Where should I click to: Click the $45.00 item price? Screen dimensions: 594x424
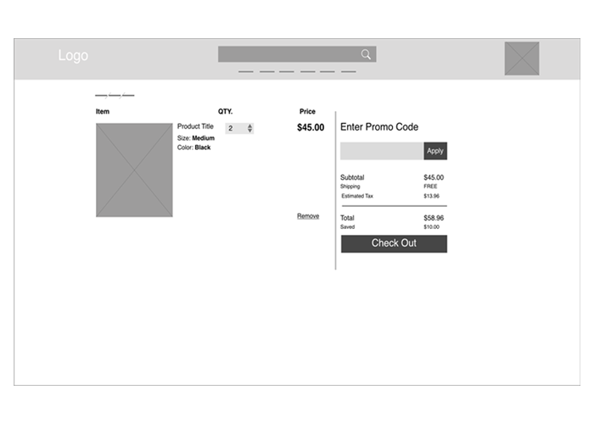click(311, 128)
